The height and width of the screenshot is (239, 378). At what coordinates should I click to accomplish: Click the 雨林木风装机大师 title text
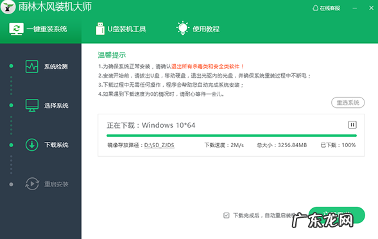[x=55, y=6]
